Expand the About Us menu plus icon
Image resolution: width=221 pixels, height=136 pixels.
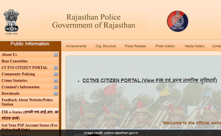coord(56,55)
